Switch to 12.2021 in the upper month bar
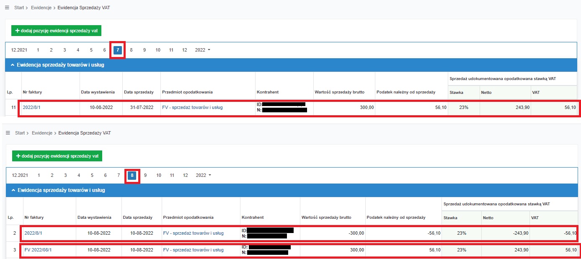The width and height of the screenshot is (581, 259). [x=19, y=50]
